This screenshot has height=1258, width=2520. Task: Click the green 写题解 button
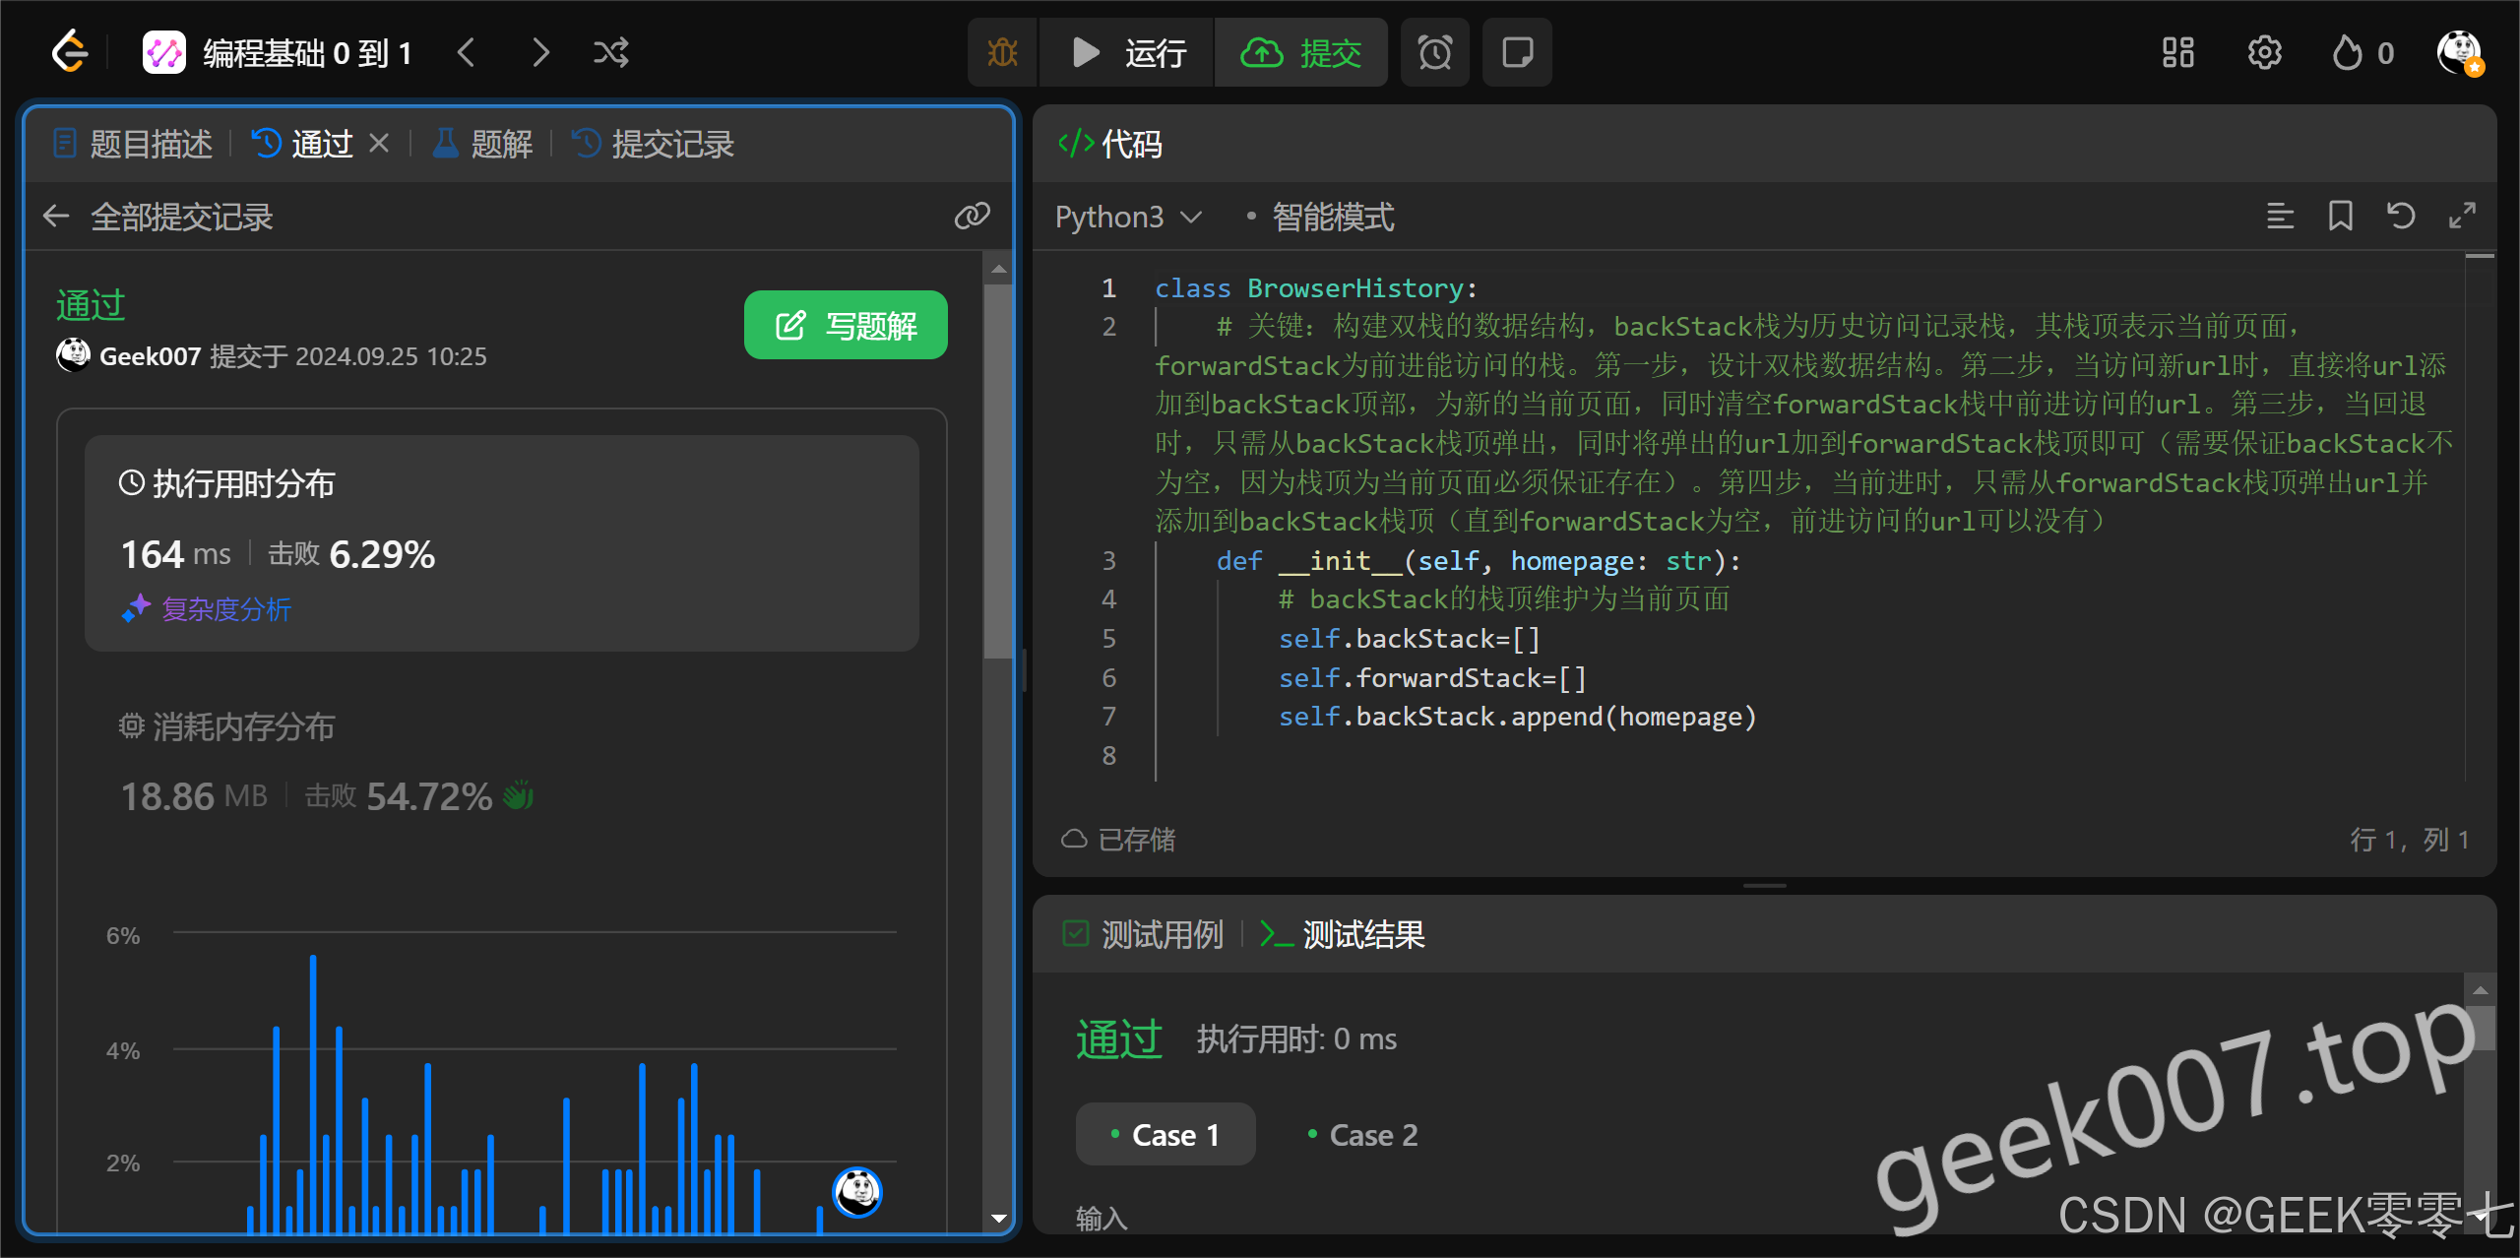click(846, 325)
